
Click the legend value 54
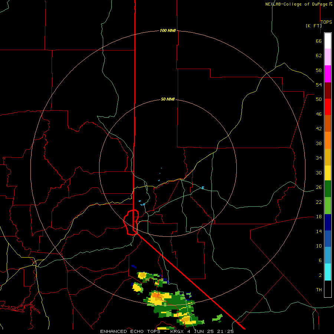(x=319, y=85)
